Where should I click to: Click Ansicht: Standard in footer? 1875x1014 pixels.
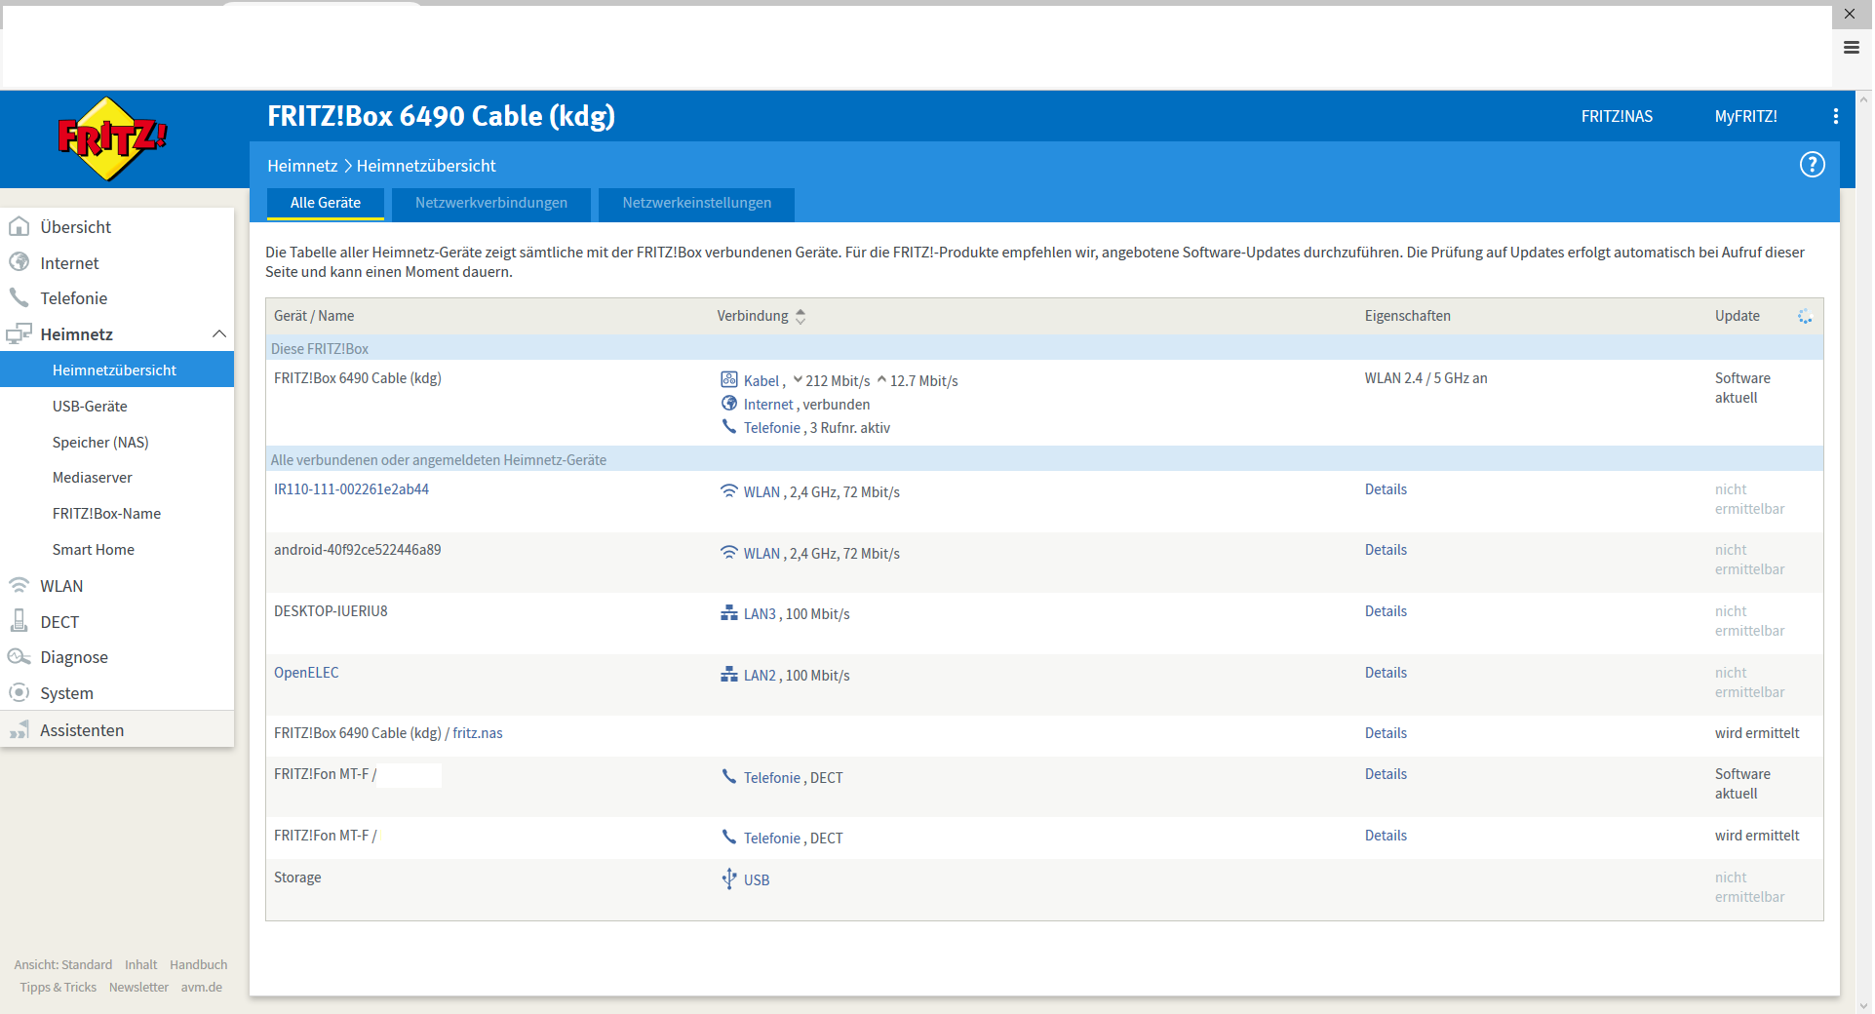pos(62,964)
